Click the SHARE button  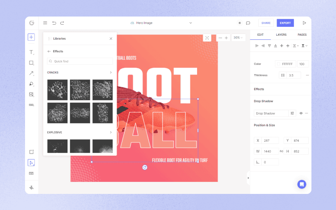tap(266, 23)
